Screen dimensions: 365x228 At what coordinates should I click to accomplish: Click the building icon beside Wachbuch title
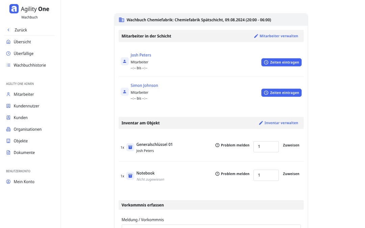click(x=122, y=20)
